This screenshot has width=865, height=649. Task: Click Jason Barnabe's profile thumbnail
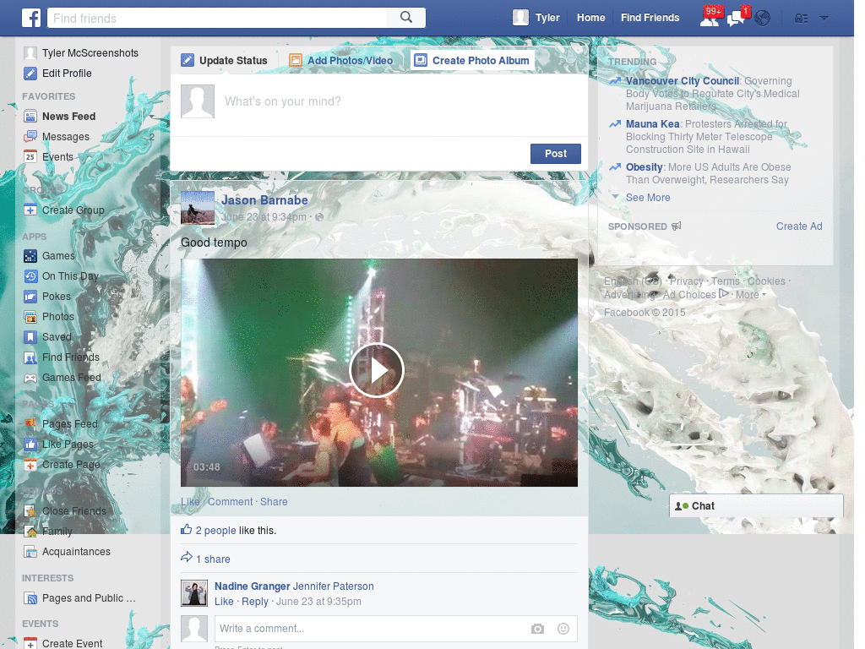pyautogui.click(x=198, y=208)
